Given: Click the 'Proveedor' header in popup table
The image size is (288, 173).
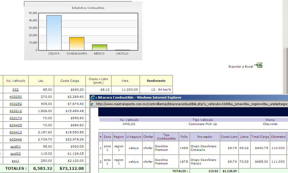Looking at the screenshot, I should (x=205, y=137).
